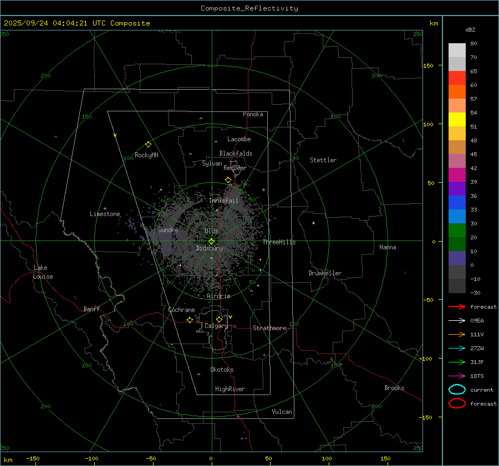Image resolution: width=499 pixels, height=466 pixels.
Task: Click the yellow diamond marker below Cochrane
Action: 190,320
